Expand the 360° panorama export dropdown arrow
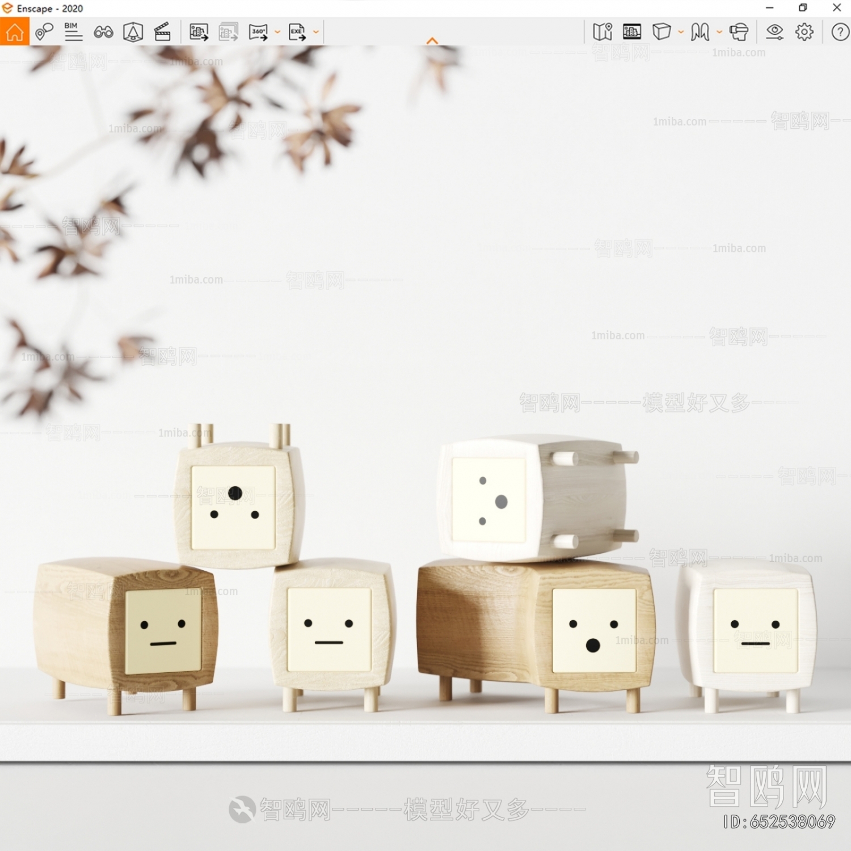Image resolution: width=851 pixels, height=851 pixels. pyautogui.click(x=277, y=32)
